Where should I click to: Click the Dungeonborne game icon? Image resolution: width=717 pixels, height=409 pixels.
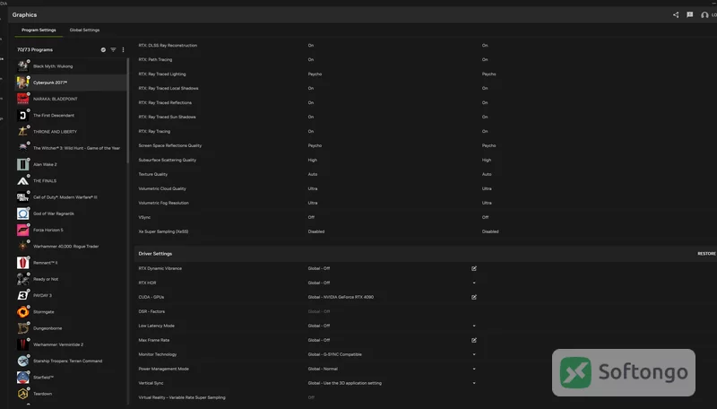click(23, 328)
